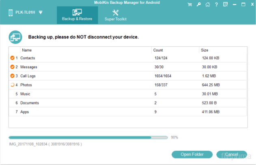Image resolution: width=256 pixels, height=165 pixels.
Task: Toggle the Contacts row orange checkmark
Action: tap(12, 58)
